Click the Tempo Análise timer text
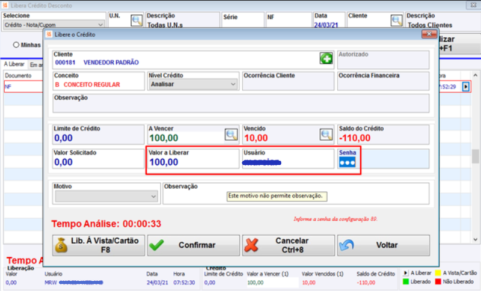The height and width of the screenshot is (291, 481). (106, 224)
